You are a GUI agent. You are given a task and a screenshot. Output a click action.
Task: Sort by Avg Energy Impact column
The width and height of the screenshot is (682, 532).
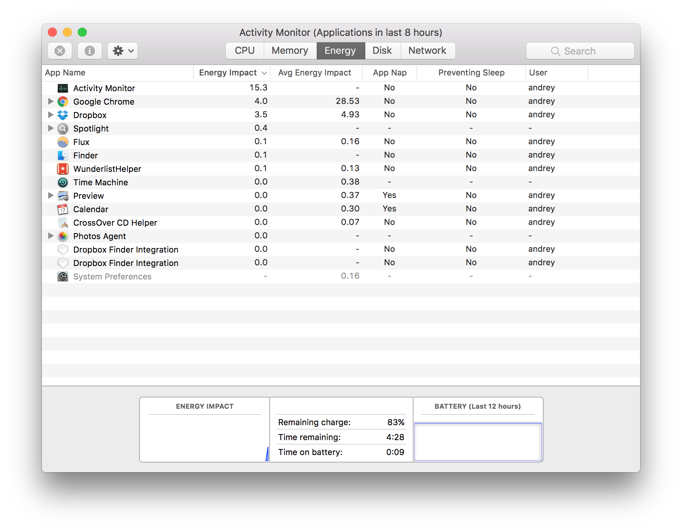(x=316, y=73)
